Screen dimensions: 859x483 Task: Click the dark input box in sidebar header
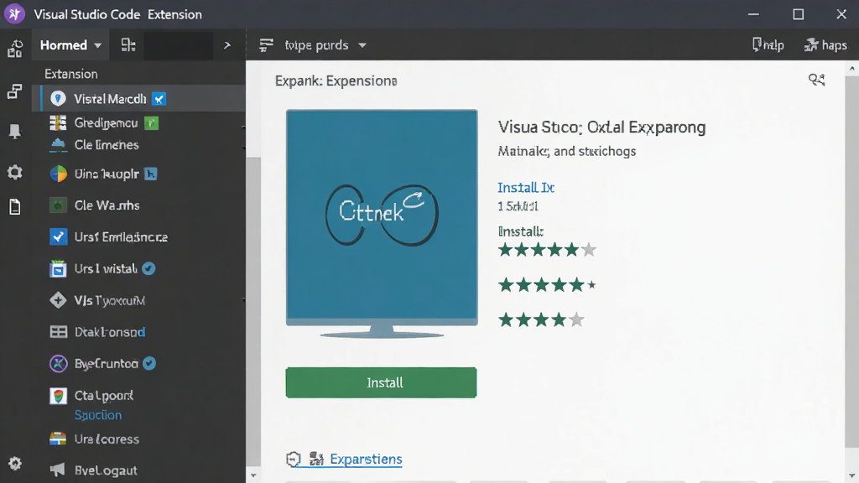pyautogui.click(x=178, y=45)
